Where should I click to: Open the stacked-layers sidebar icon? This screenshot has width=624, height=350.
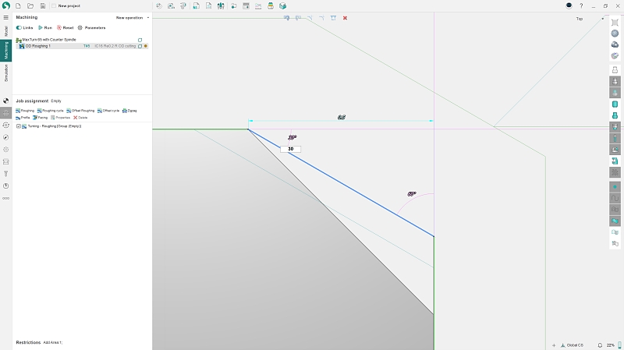tap(6, 162)
